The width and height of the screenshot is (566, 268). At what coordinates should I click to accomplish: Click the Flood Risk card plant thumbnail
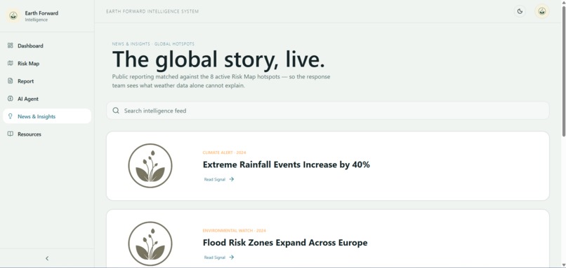[x=150, y=244]
